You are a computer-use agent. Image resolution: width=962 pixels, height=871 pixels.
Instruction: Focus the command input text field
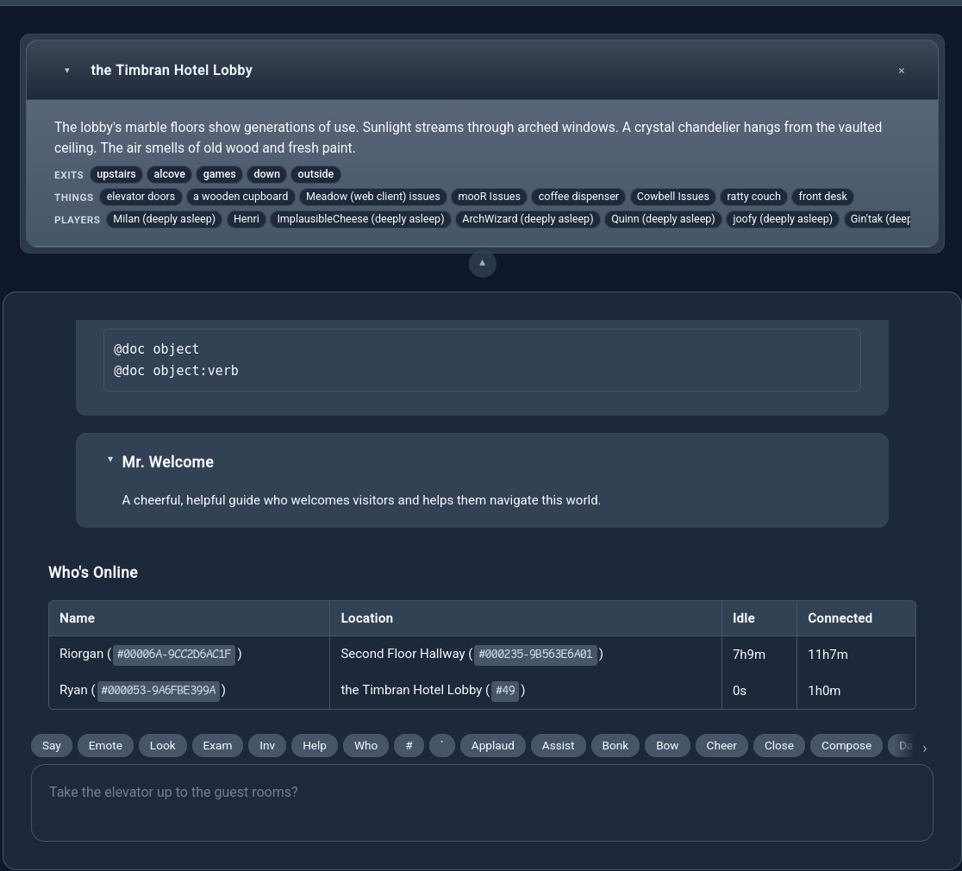pyautogui.click(x=482, y=802)
